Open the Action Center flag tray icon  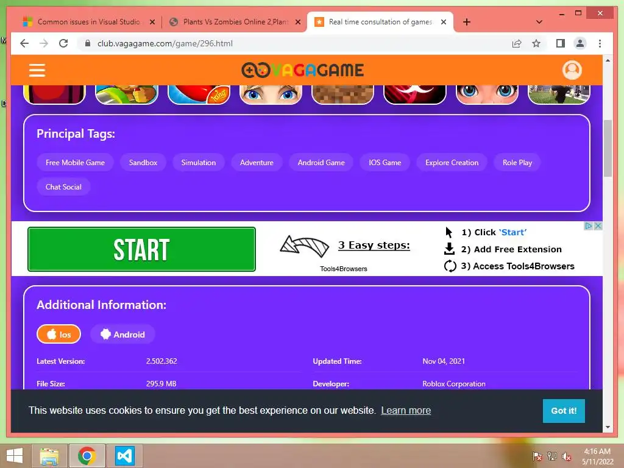(x=537, y=456)
